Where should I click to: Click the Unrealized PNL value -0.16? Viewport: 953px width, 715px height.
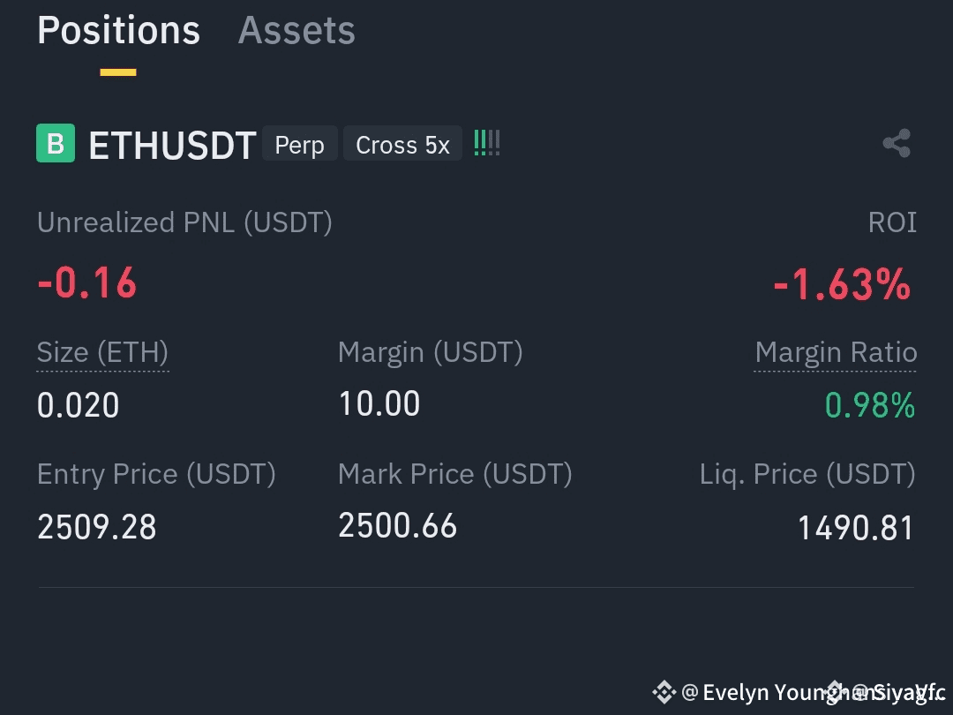86,282
